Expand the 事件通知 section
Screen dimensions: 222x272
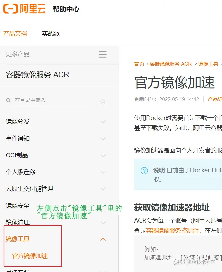(103, 139)
